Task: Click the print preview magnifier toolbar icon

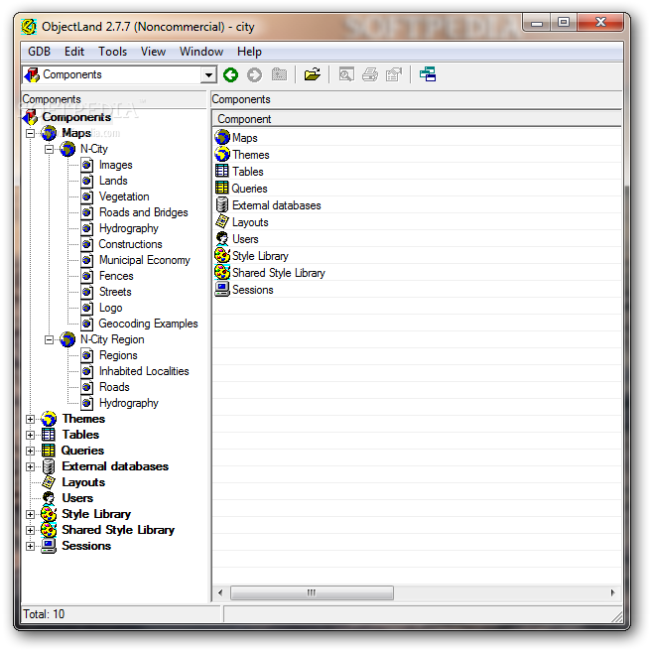Action: pos(346,74)
